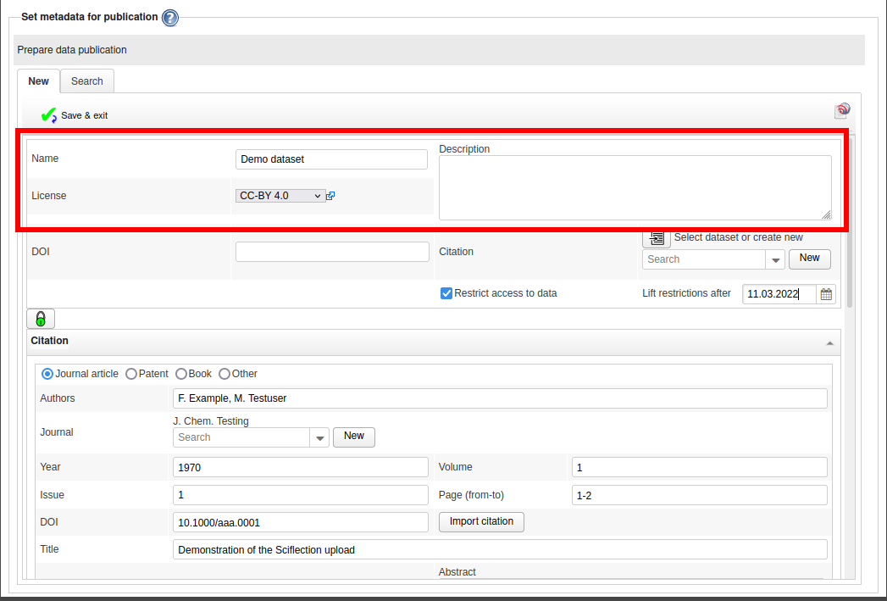Open the help icon beside the publication heading
Image resolution: width=887 pixels, height=601 pixels.
[170, 18]
